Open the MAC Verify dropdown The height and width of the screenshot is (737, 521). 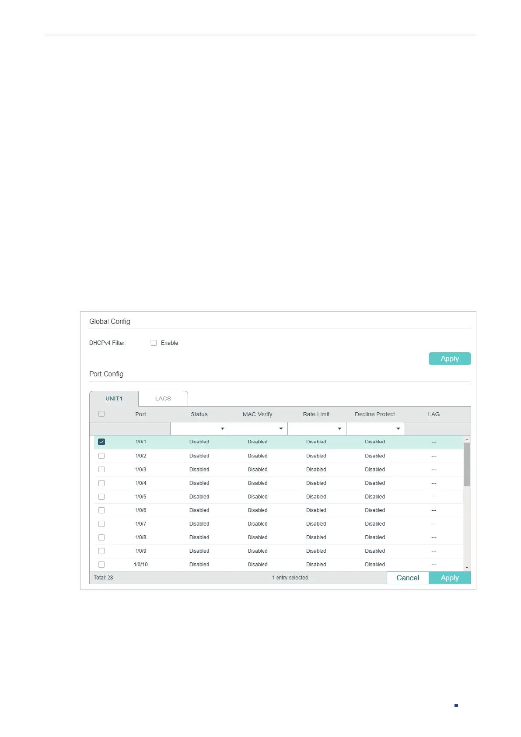tap(258, 428)
